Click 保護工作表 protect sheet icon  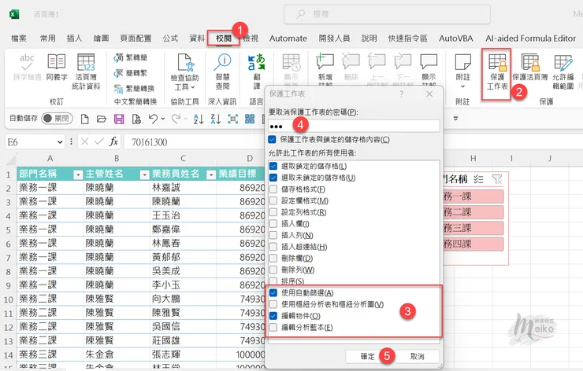[x=497, y=61]
